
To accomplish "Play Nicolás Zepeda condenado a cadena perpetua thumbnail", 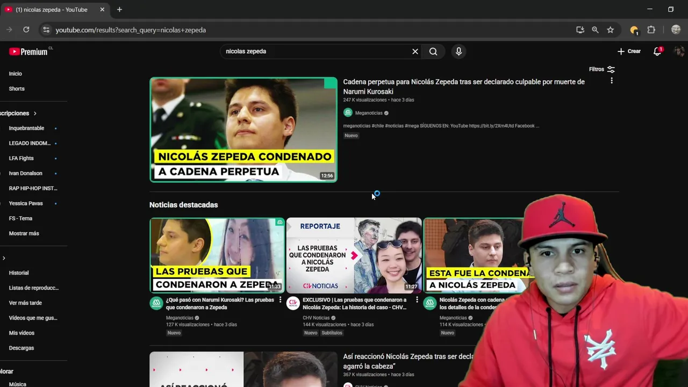I will tap(243, 130).
